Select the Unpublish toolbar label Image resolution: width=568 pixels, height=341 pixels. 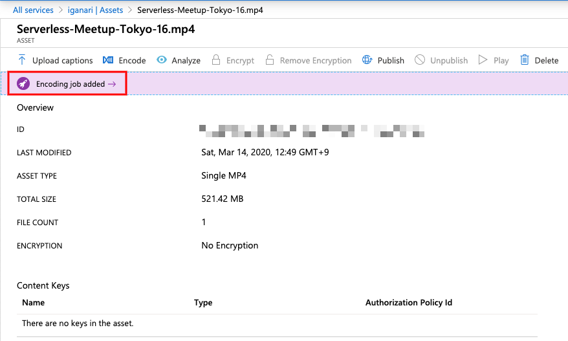pyautogui.click(x=449, y=61)
